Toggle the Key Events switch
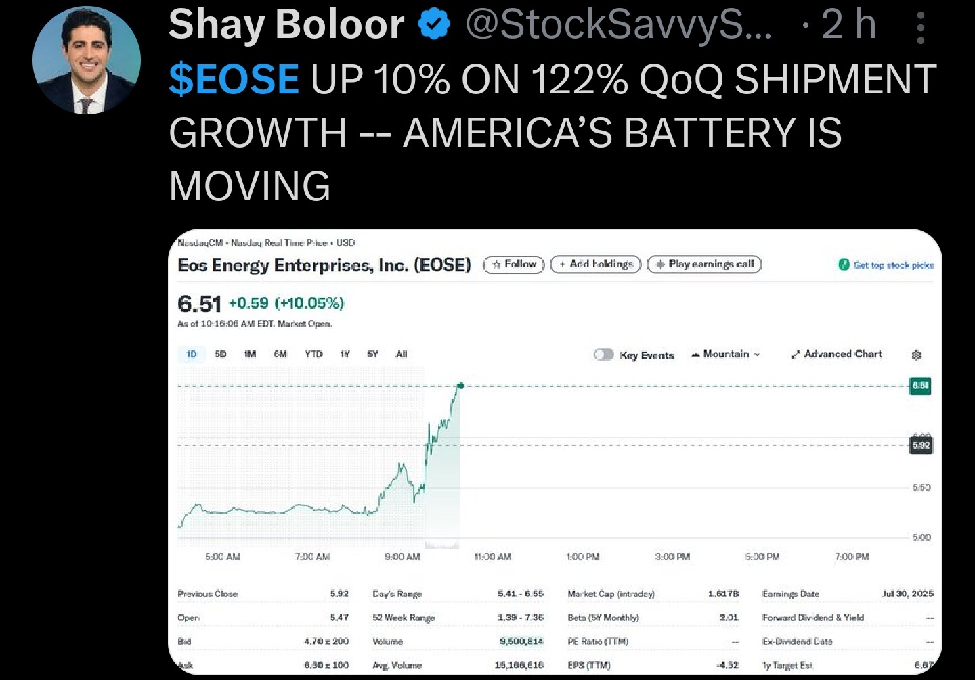Viewport: 975px width, 680px height. point(603,355)
